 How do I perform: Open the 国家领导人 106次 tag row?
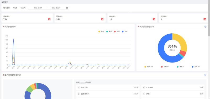pos(108,94)
